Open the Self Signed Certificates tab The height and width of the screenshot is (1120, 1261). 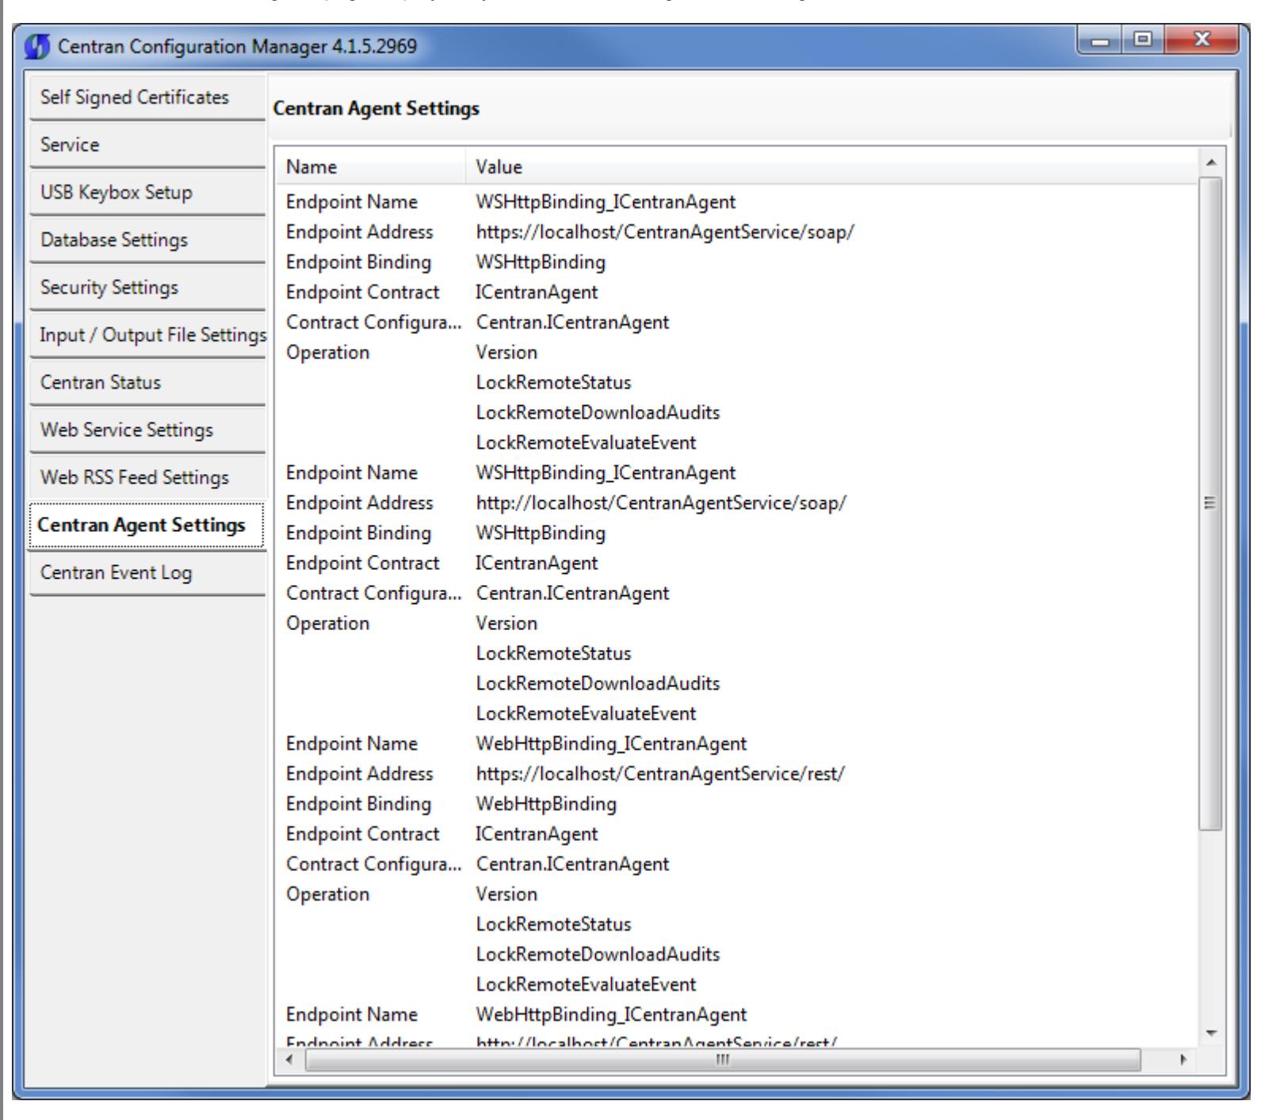click(147, 97)
